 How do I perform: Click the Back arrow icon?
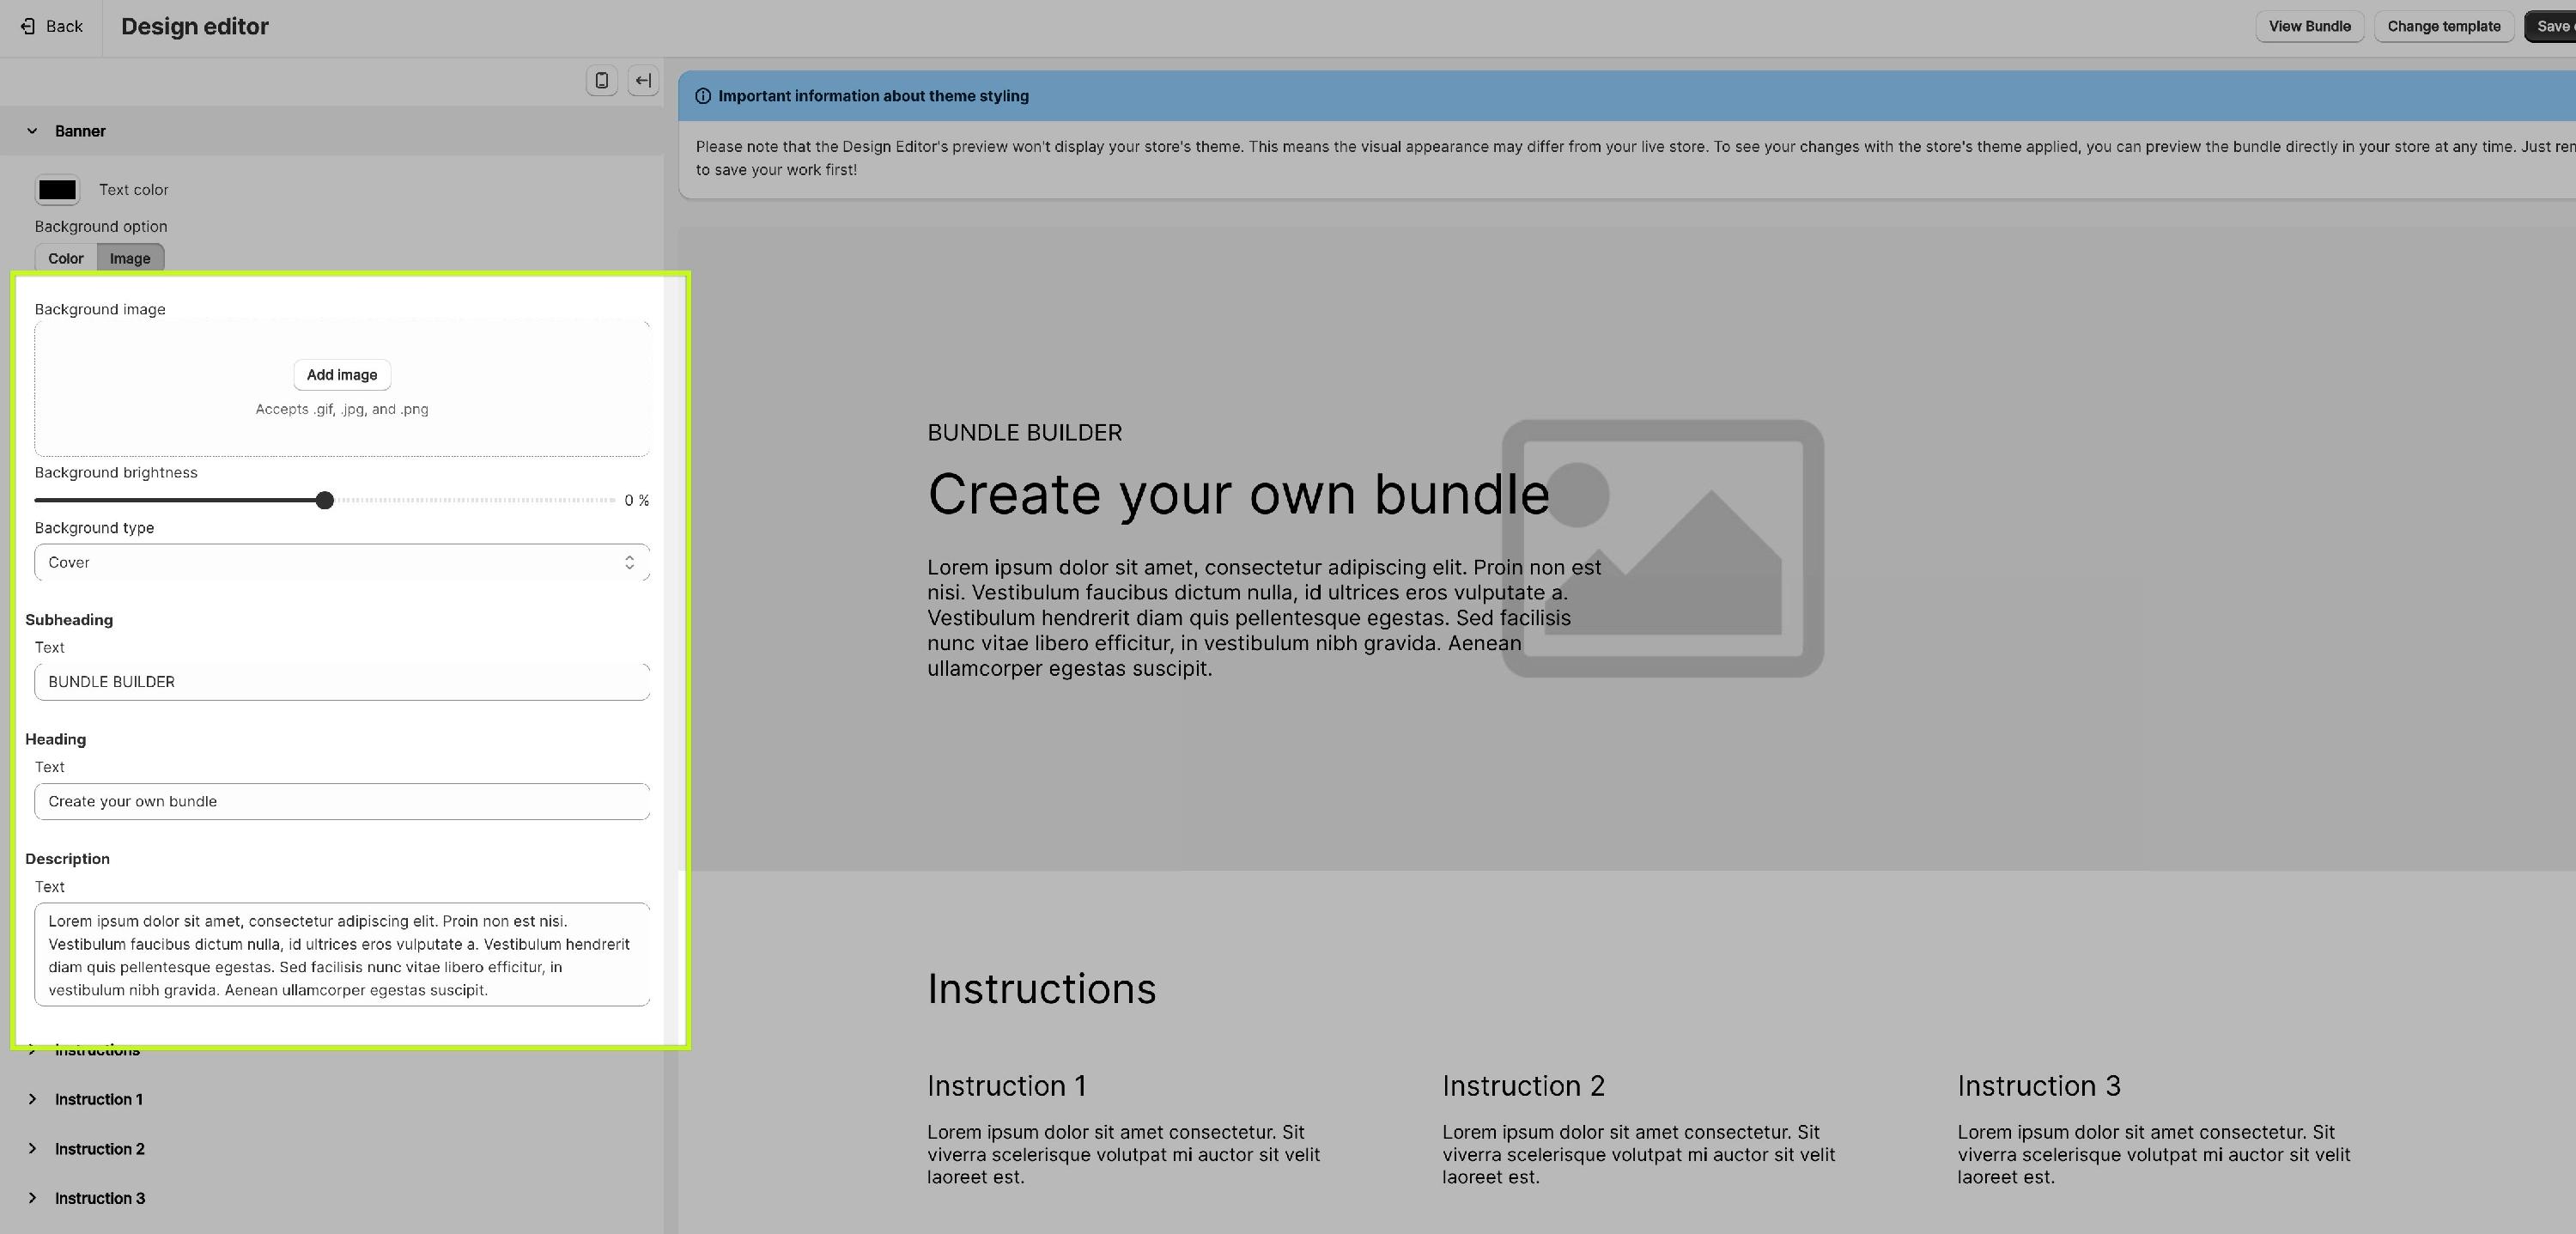pyautogui.click(x=28, y=26)
